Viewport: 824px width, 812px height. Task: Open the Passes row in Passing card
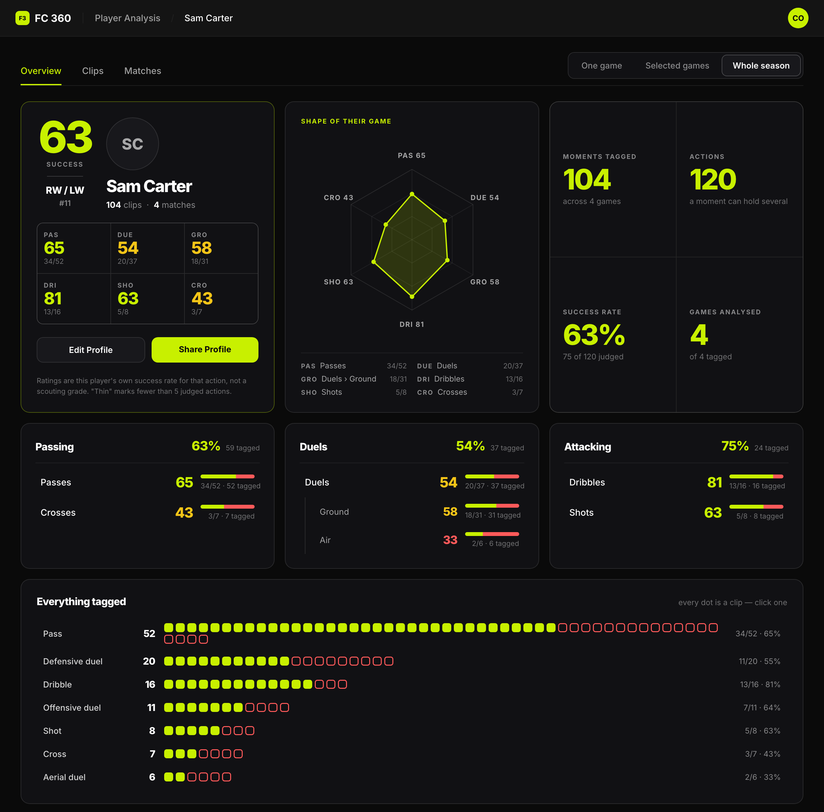[147, 482]
